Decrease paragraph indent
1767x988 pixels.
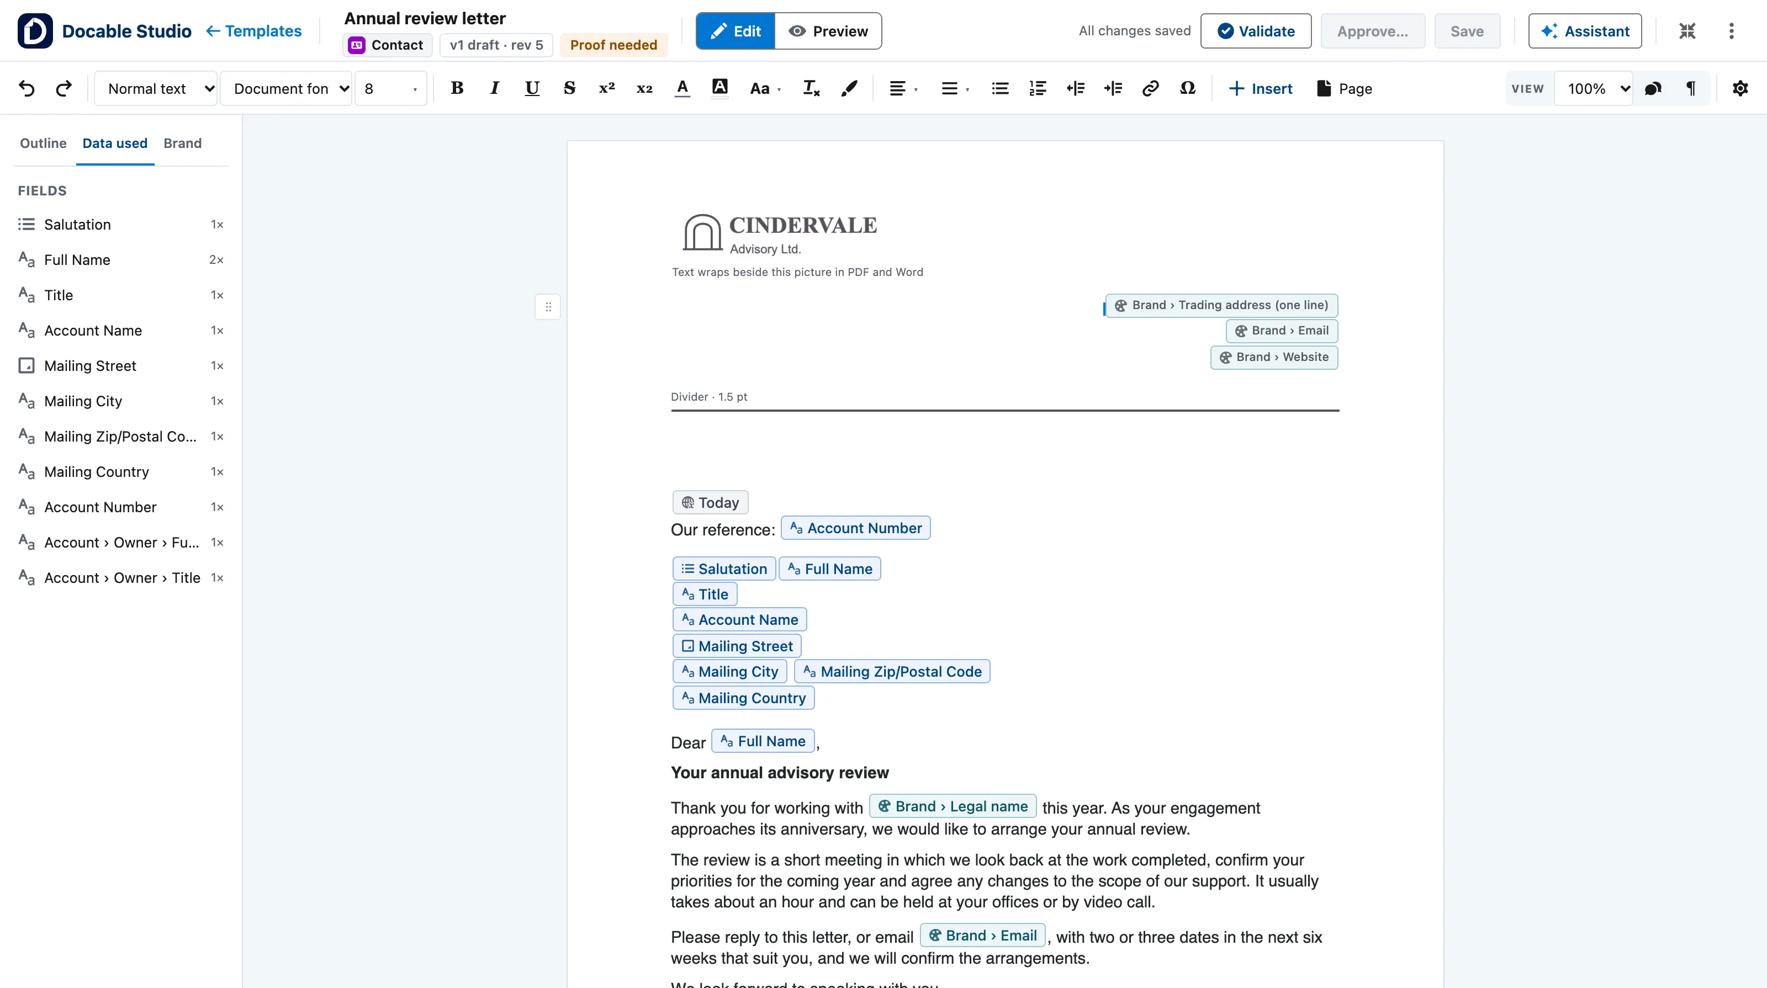1076,88
